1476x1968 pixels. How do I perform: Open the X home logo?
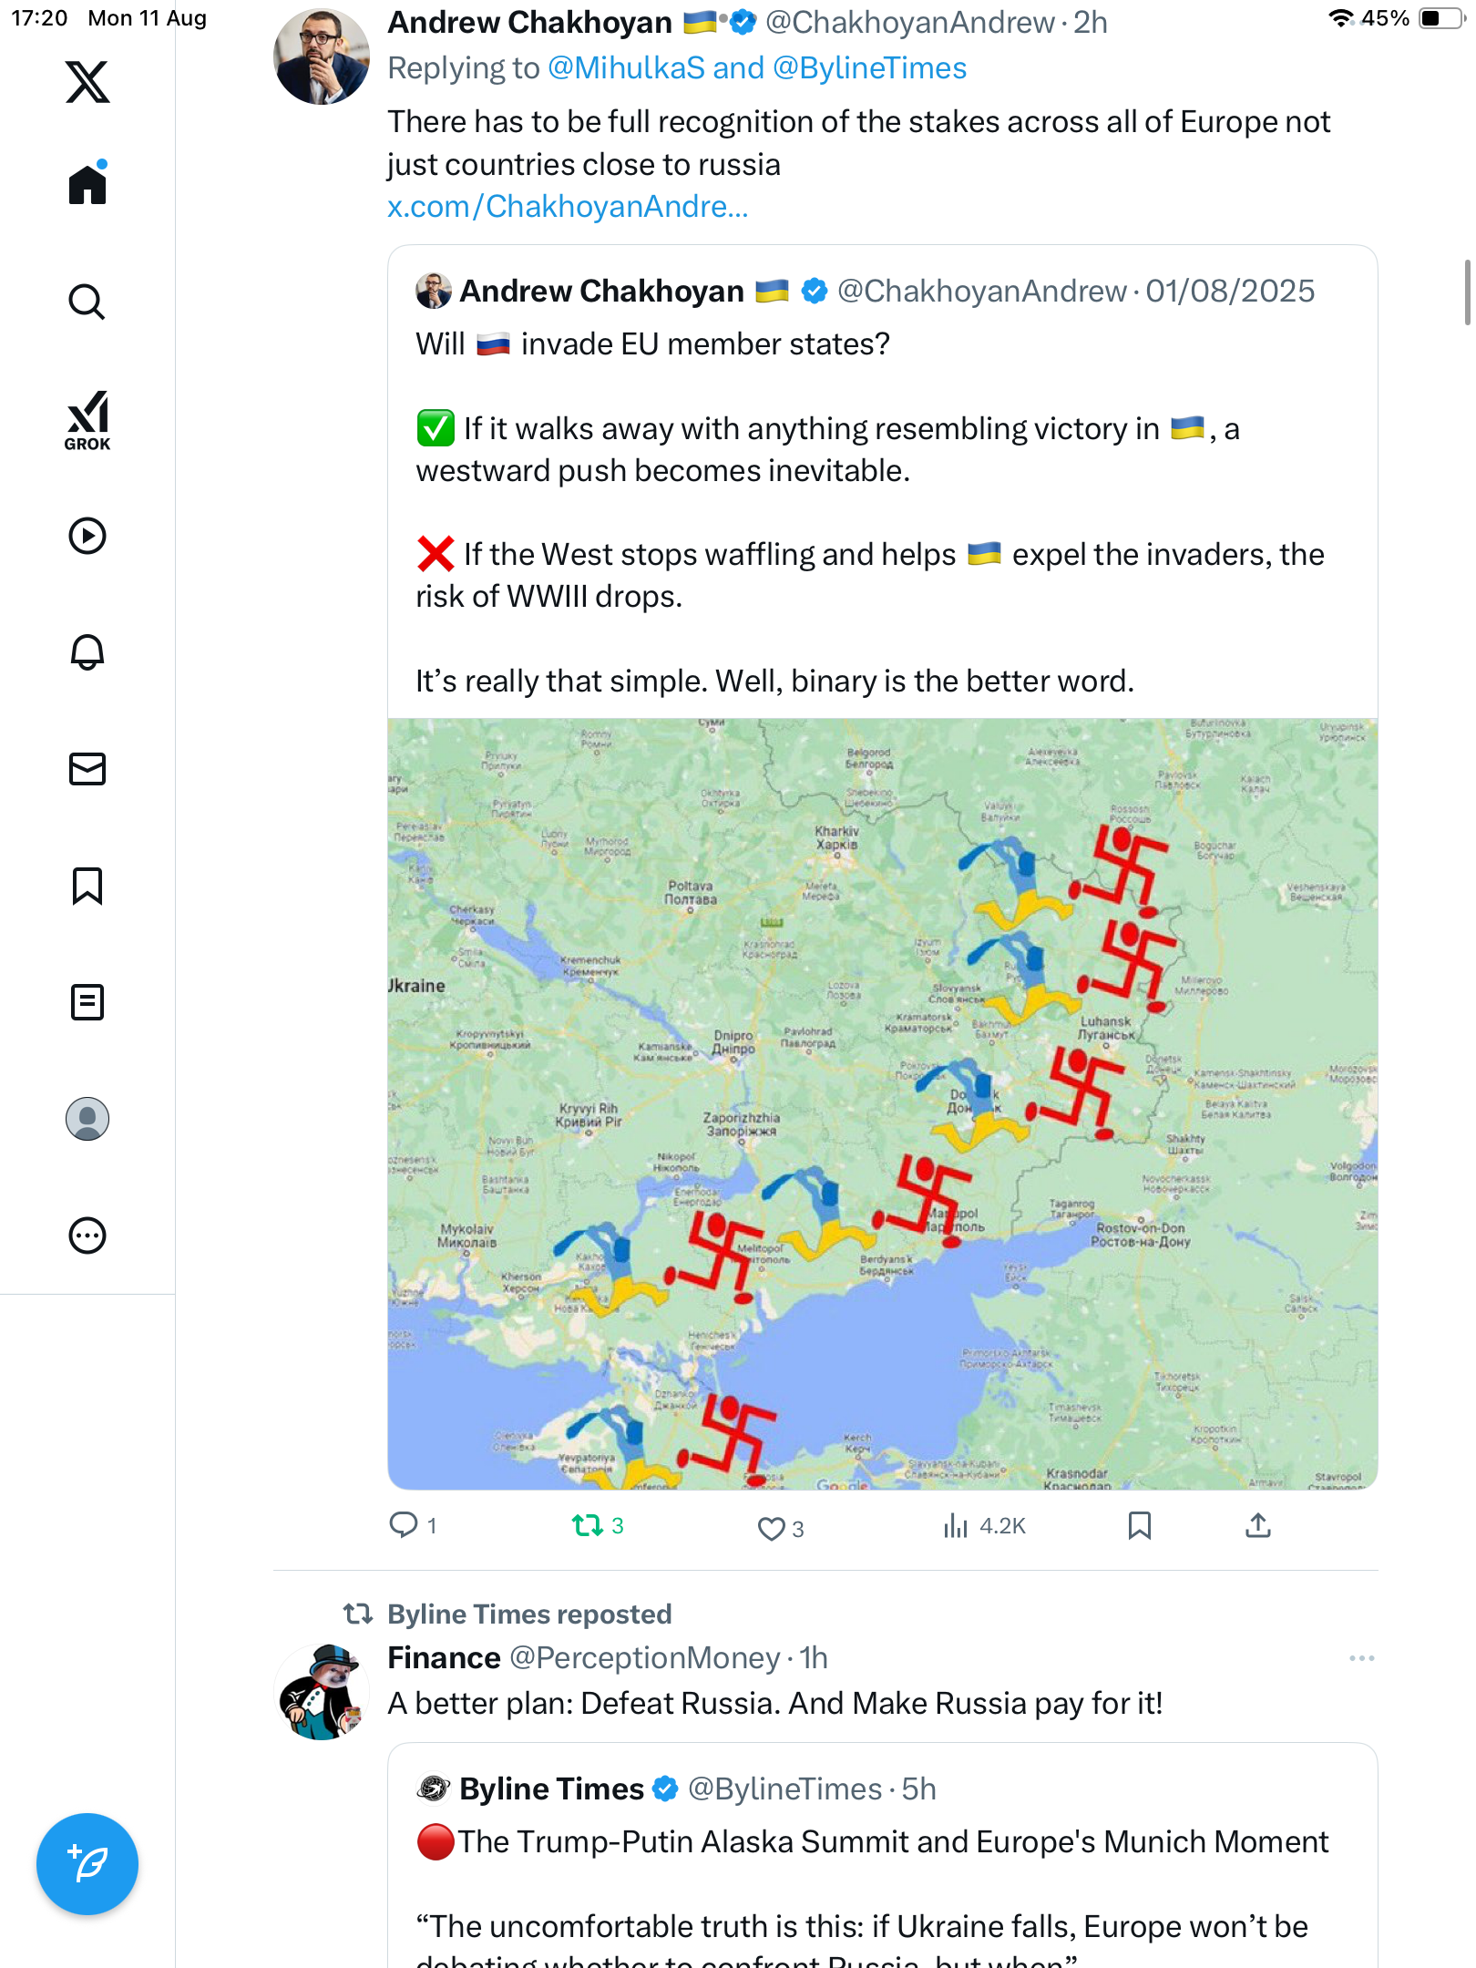click(x=87, y=82)
